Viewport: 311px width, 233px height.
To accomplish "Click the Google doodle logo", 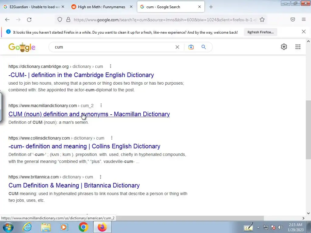I will tap(22, 47).
